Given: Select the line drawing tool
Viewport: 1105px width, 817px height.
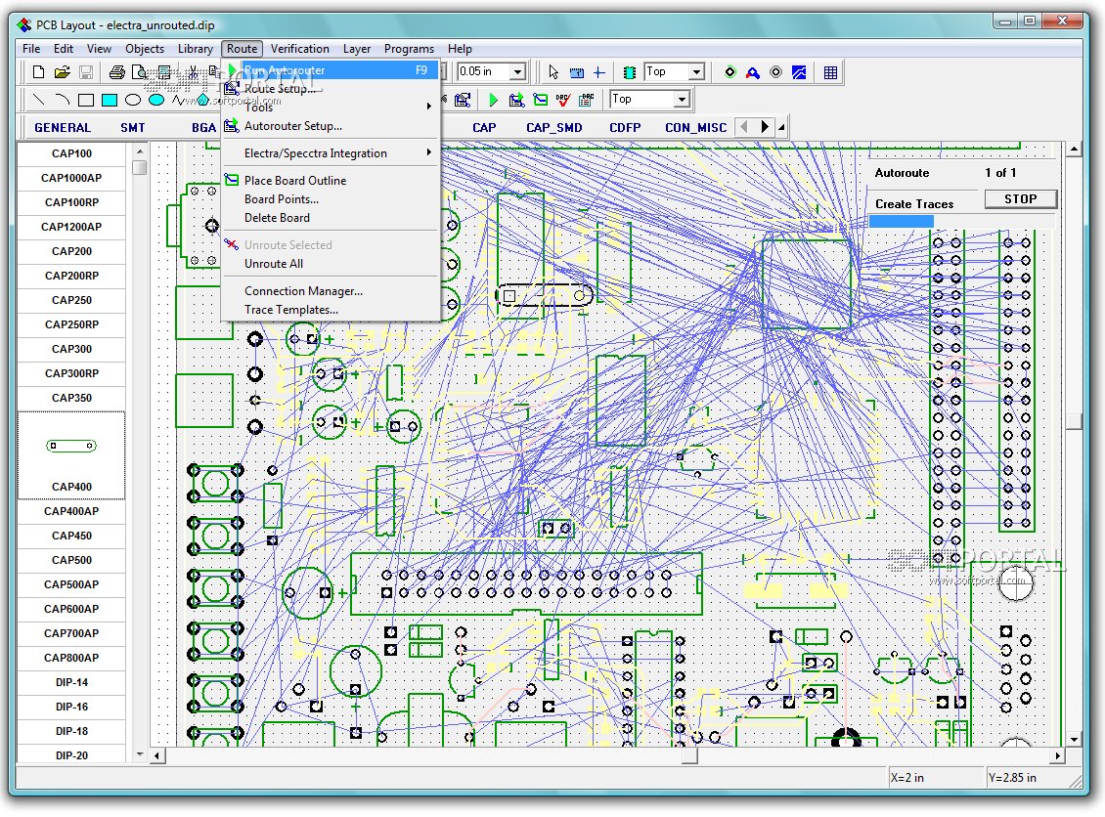Looking at the screenshot, I should (39, 100).
